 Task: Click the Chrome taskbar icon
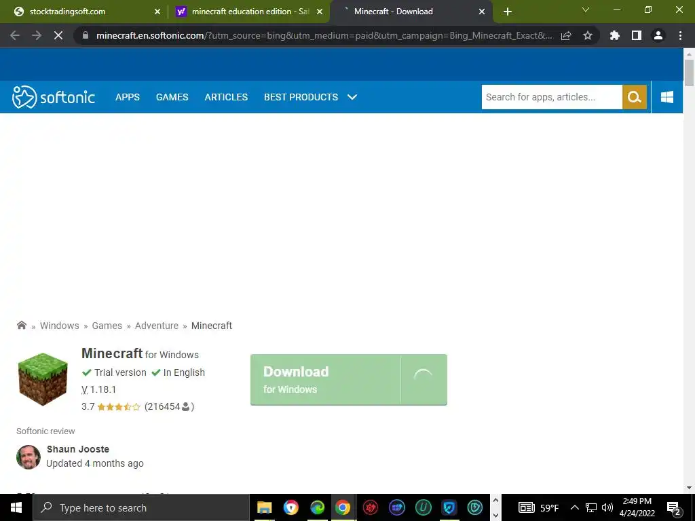pos(343,507)
